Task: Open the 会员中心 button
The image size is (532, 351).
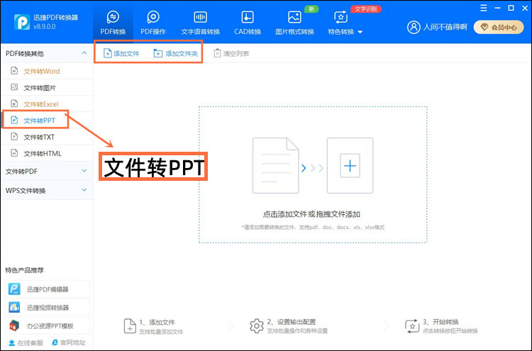Action: point(499,27)
